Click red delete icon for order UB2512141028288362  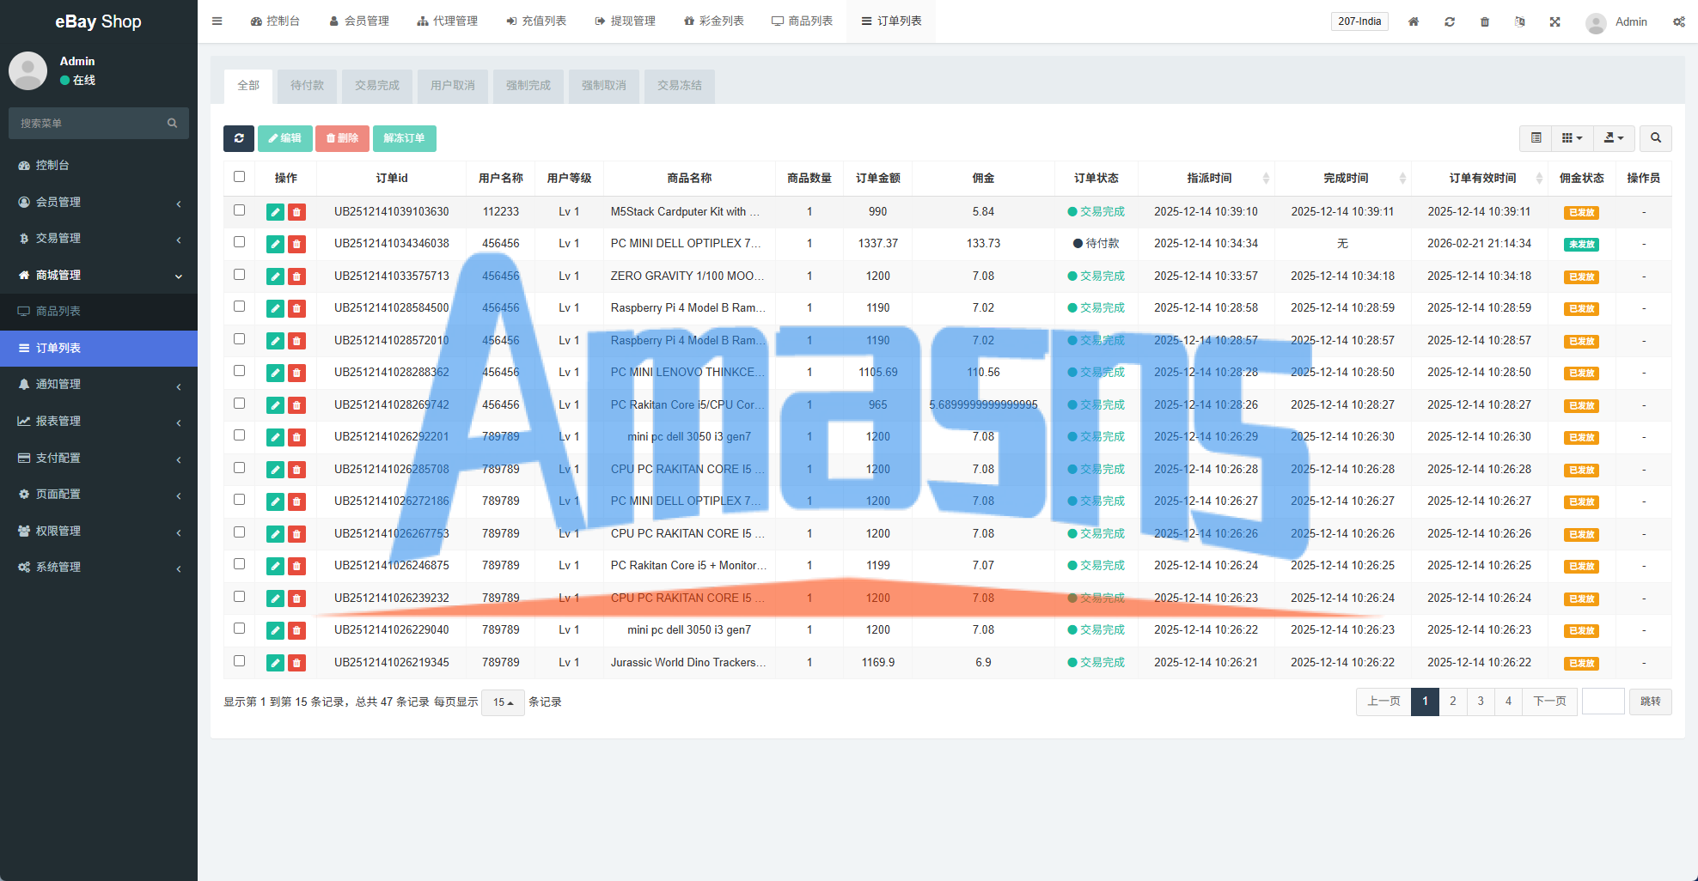[296, 373]
